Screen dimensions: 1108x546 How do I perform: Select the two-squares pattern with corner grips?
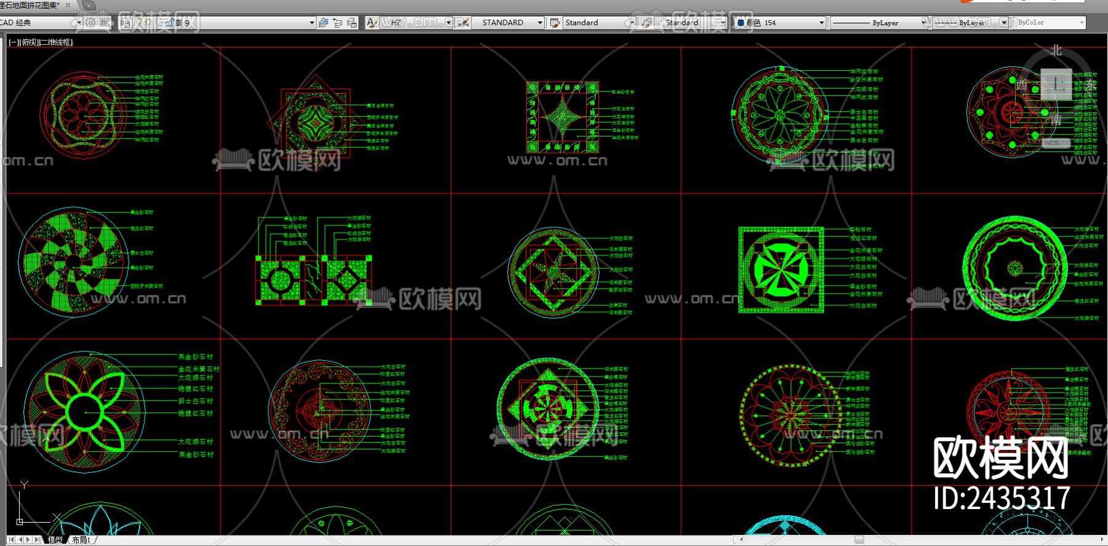(x=313, y=280)
